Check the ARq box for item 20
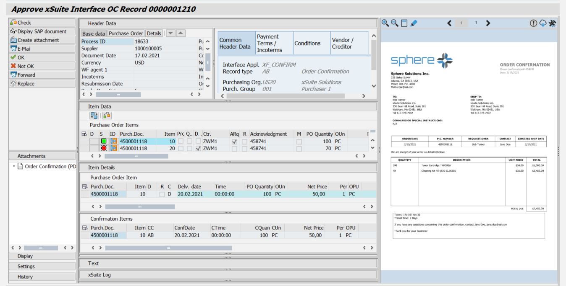566x286 pixels. (x=234, y=148)
